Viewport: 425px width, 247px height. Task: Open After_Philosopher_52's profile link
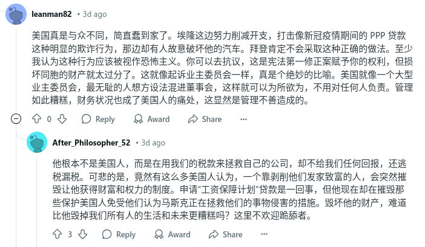tap(91, 143)
